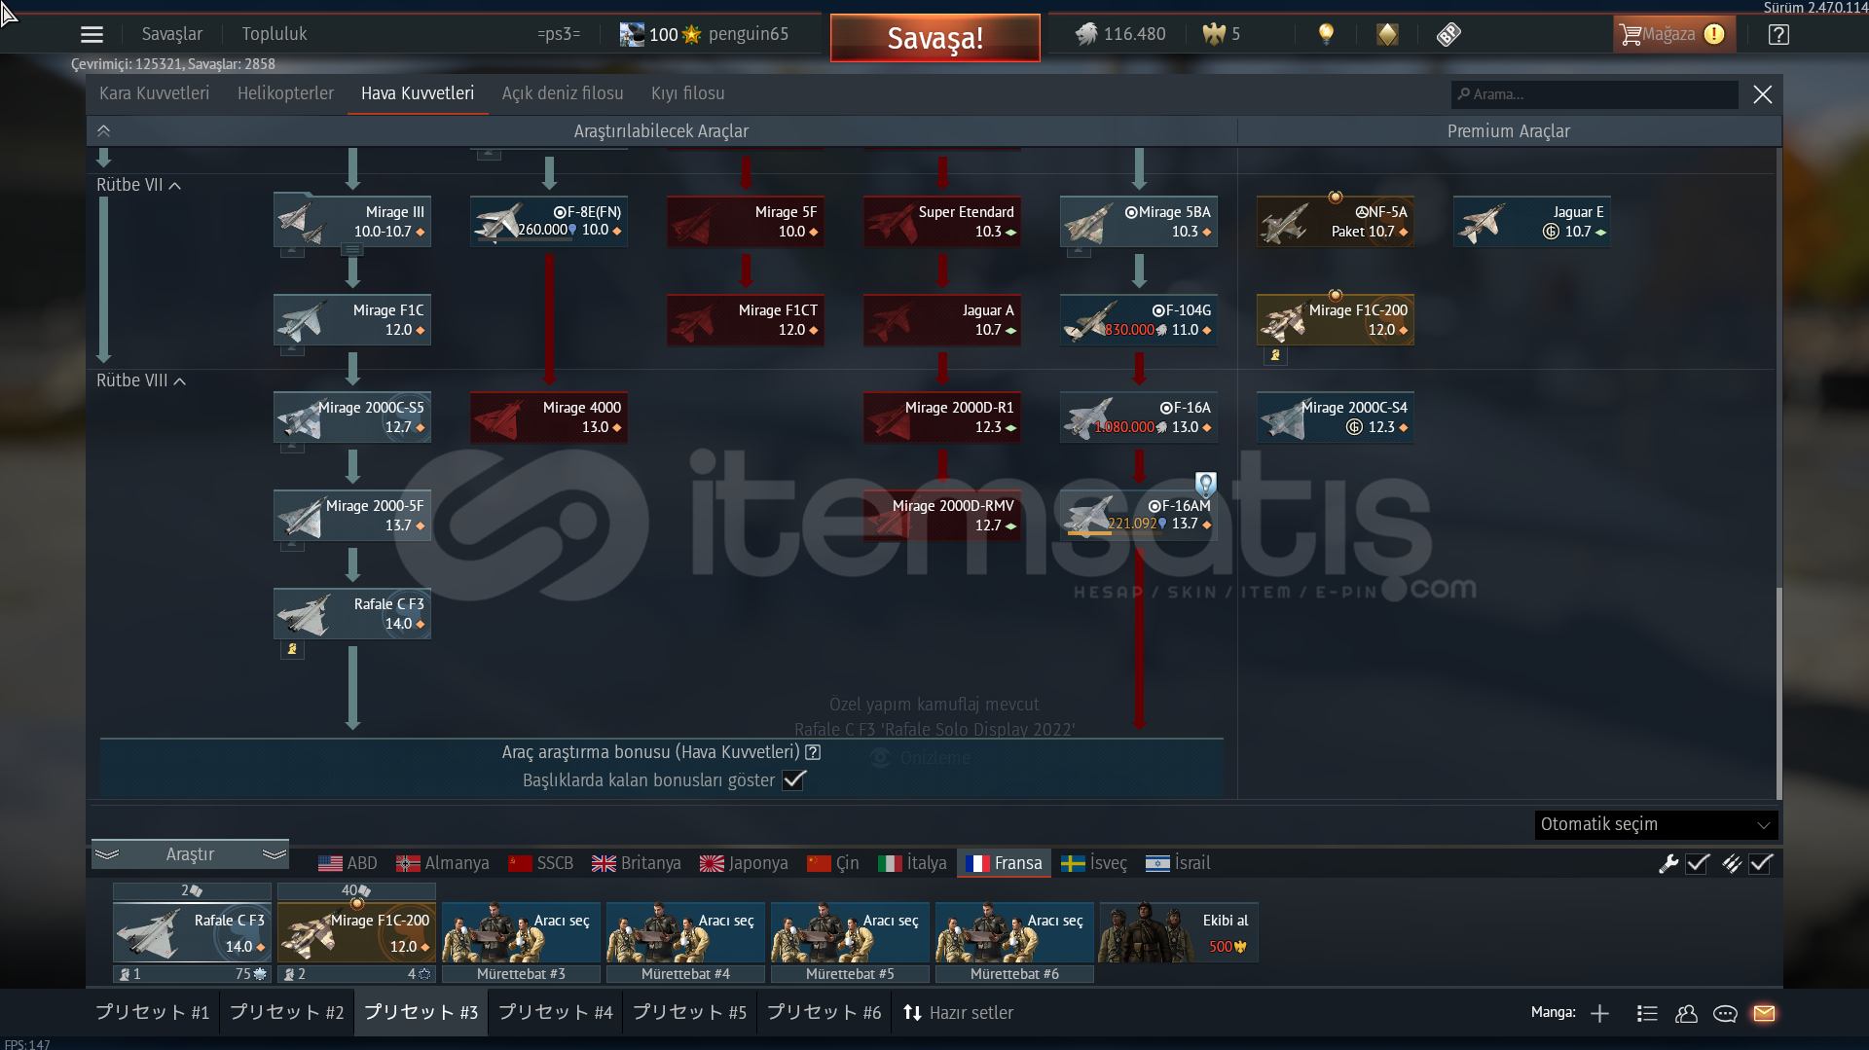Switch to preset #6
1869x1050 pixels.
point(824,1013)
